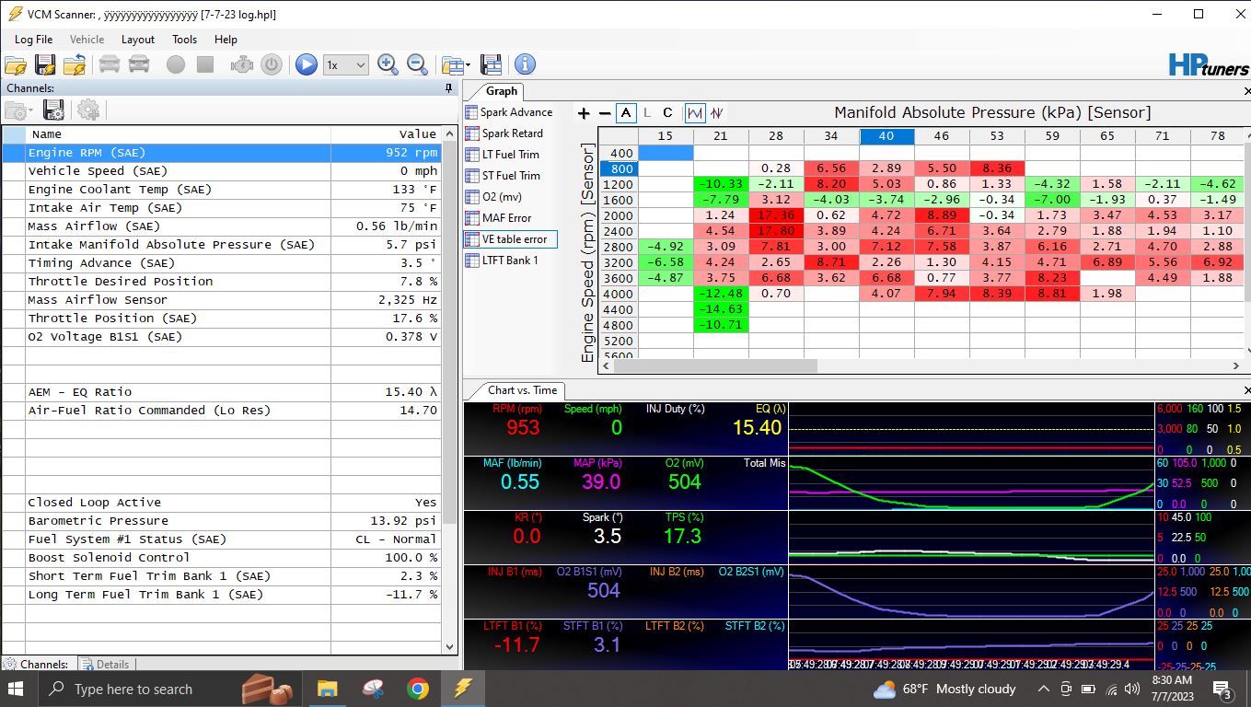Click the grey square stop button
The height and width of the screenshot is (707, 1251).
click(205, 64)
